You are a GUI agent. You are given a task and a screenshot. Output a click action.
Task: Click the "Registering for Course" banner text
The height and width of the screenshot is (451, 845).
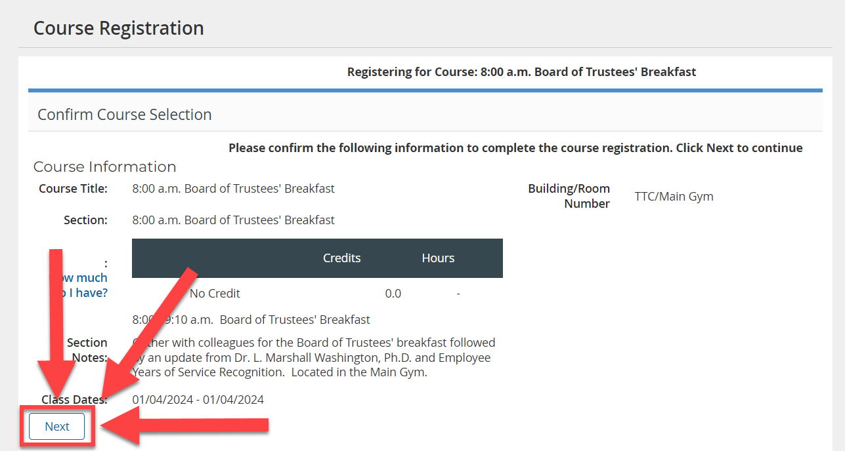521,72
